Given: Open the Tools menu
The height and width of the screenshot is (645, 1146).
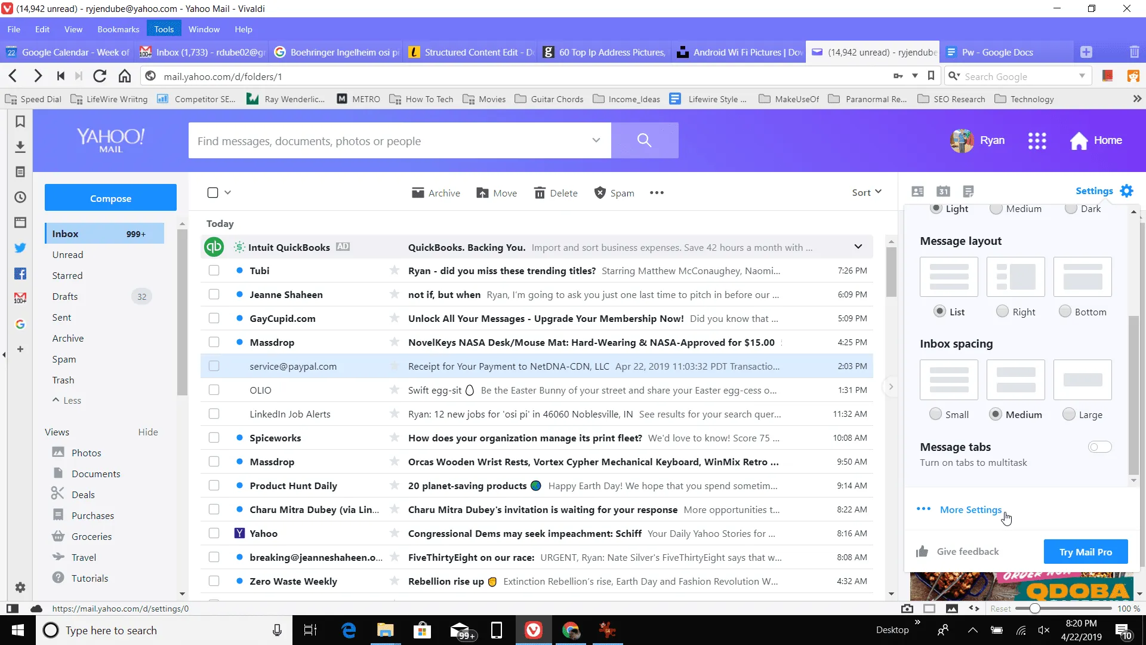Looking at the screenshot, I should coord(164,29).
